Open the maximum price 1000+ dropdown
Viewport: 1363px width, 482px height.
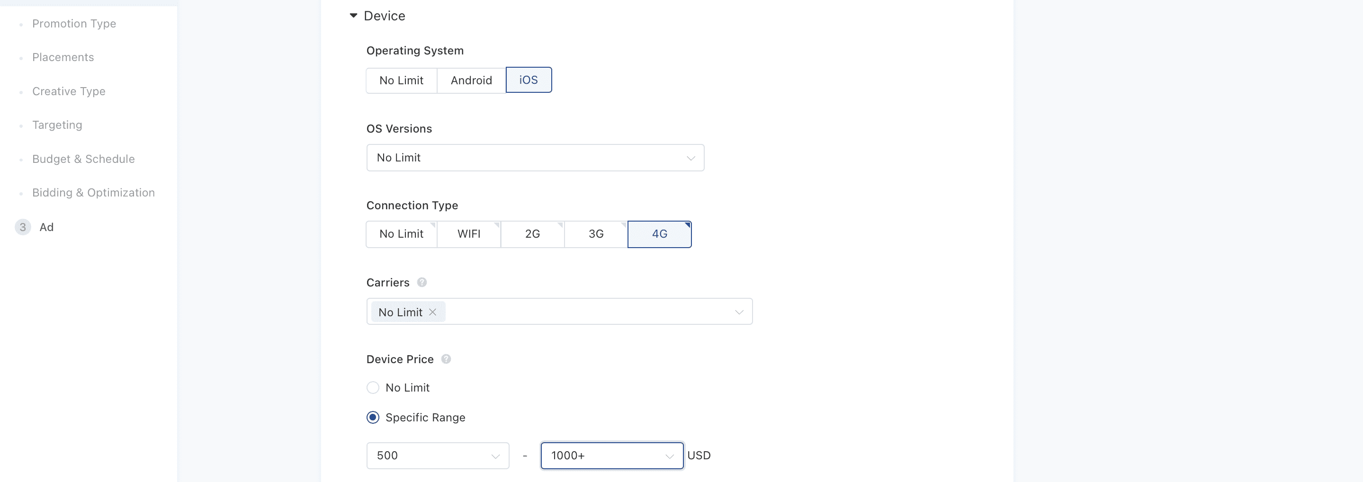coord(612,455)
